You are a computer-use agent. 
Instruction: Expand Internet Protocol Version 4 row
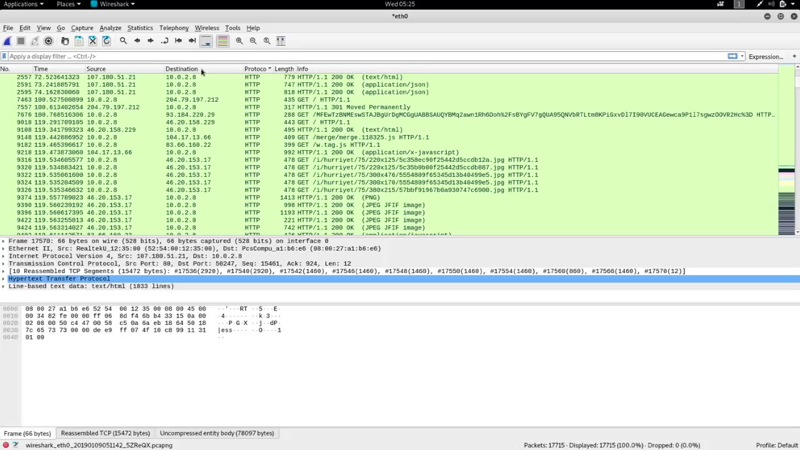point(4,256)
